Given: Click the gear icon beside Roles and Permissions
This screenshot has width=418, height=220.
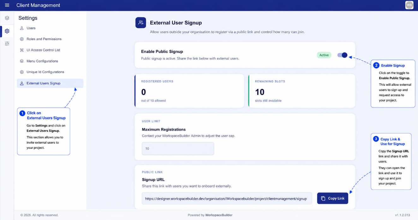Looking at the screenshot, I should (22, 39).
